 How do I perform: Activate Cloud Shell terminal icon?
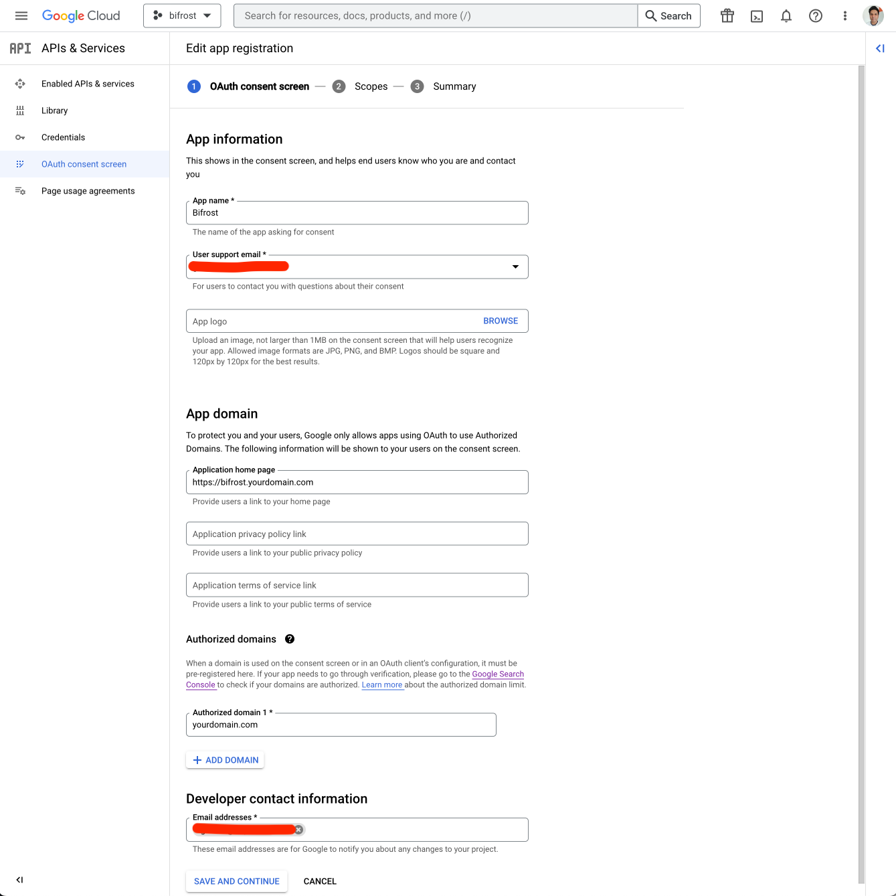(757, 16)
